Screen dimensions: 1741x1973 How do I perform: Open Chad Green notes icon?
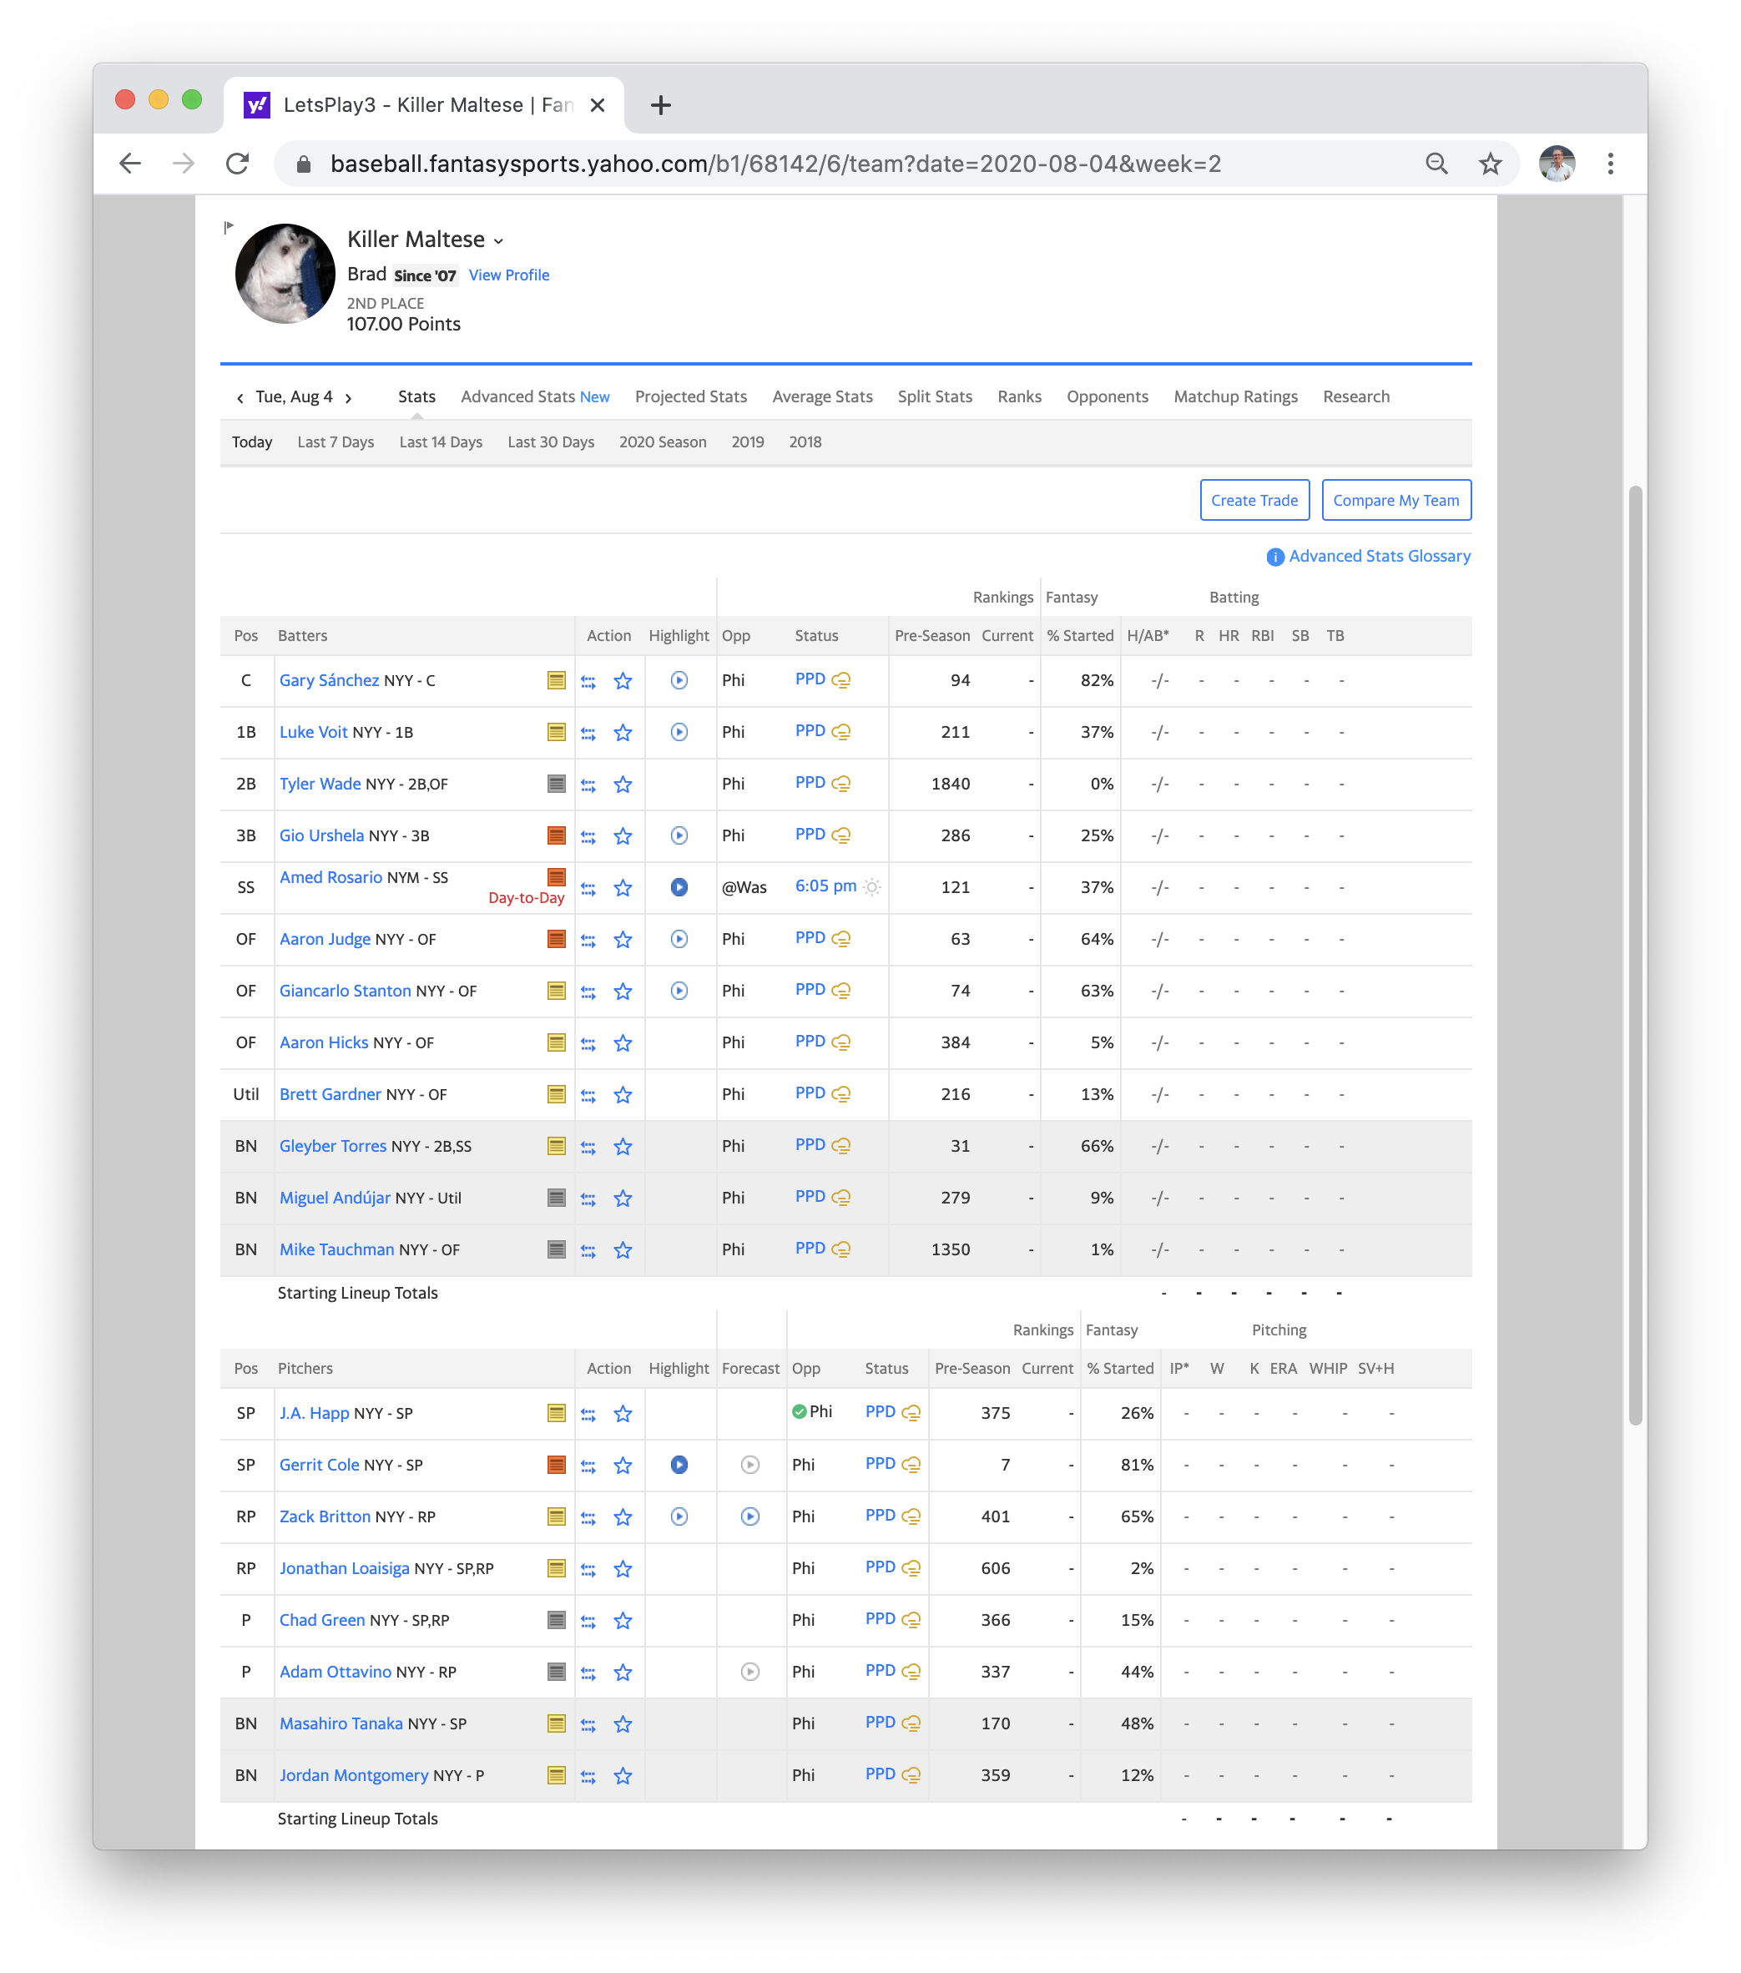pos(556,1621)
